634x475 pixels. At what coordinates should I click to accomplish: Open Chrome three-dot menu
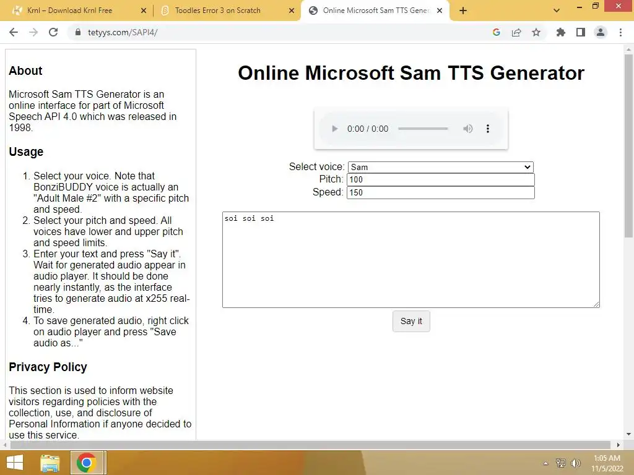coord(620,32)
